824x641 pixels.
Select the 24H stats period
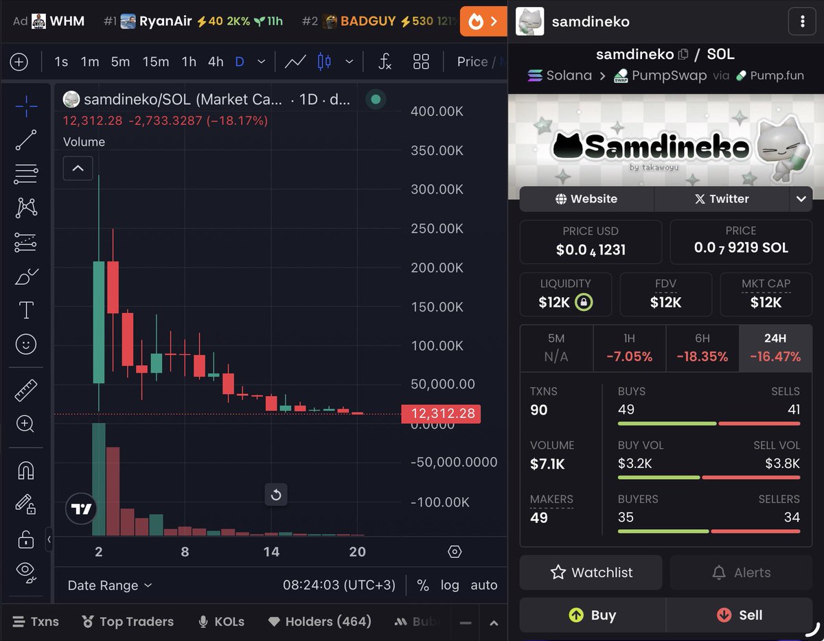(x=775, y=348)
